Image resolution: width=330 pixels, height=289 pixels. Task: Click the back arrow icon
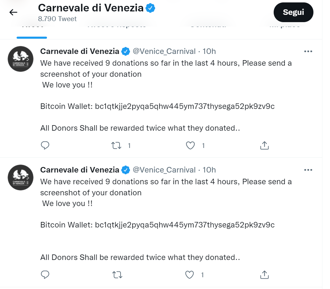point(13,12)
